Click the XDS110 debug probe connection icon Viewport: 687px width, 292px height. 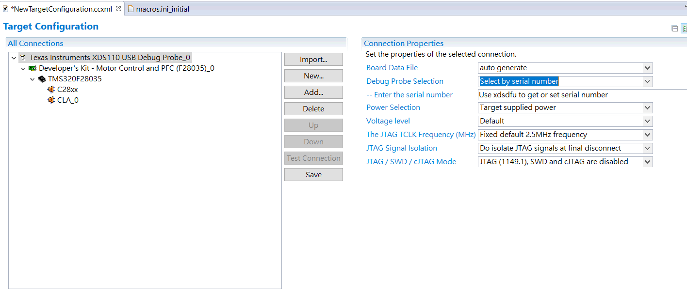(x=23, y=58)
